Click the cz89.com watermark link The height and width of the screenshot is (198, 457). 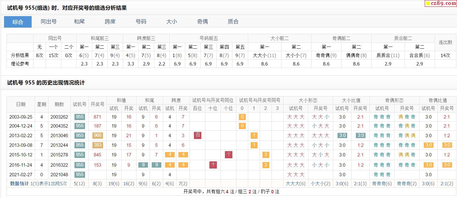pyautogui.click(x=441, y=3)
